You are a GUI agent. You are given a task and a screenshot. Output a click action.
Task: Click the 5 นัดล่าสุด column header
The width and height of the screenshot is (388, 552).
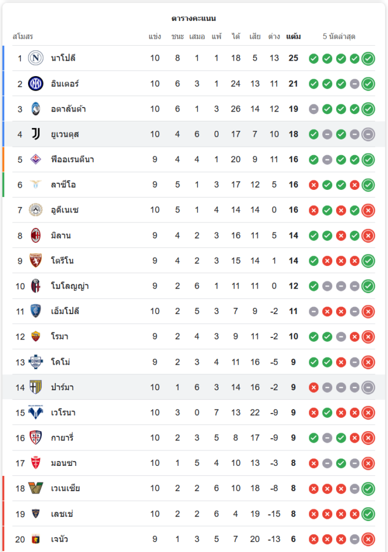coord(339,36)
